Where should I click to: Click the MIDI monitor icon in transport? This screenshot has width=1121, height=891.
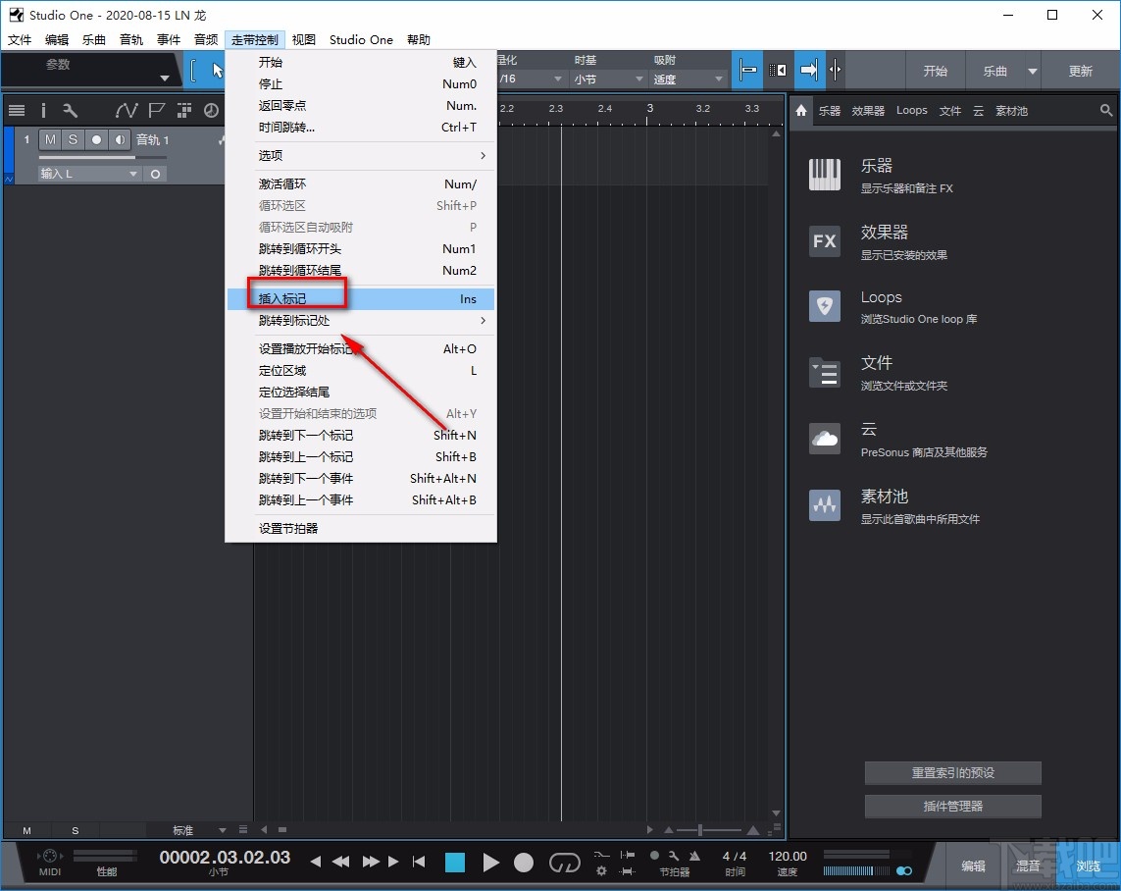pyautogui.click(x=50, y=856)
